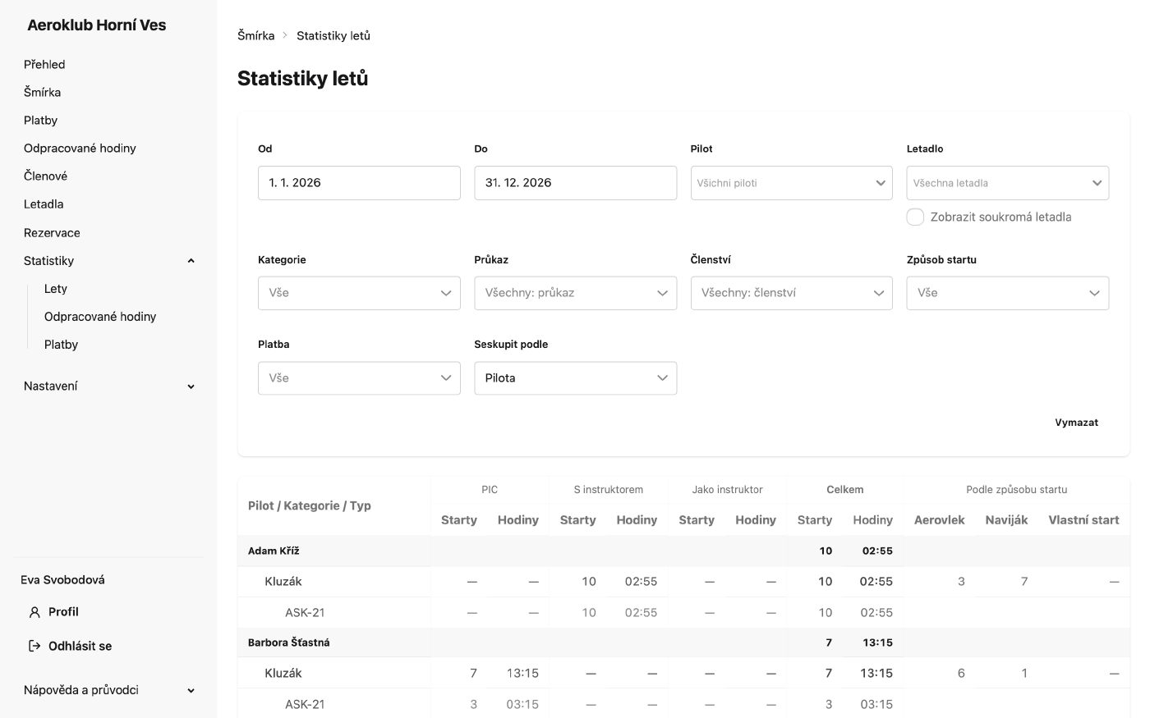Click the Barbora Šťastná row name
This screenshot has width=1150, height=718.
coord(288,643)
